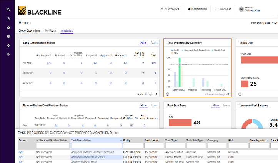
Task: Select Mine in Past Due Recs
Action: [216, 106]
